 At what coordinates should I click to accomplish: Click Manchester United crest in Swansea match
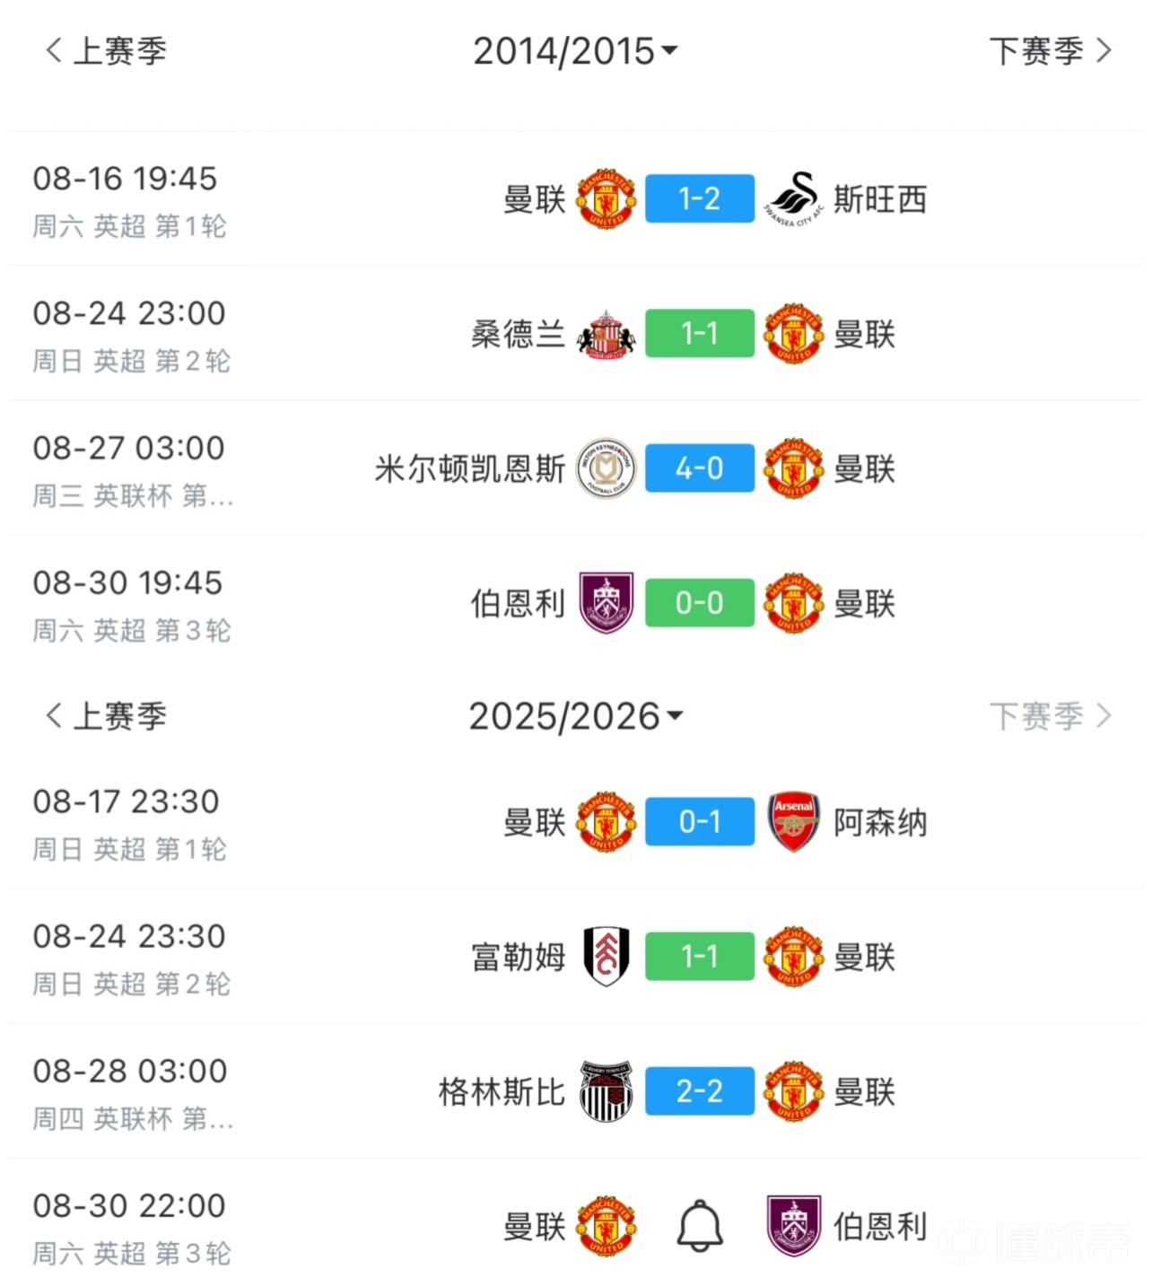(607, 198)
